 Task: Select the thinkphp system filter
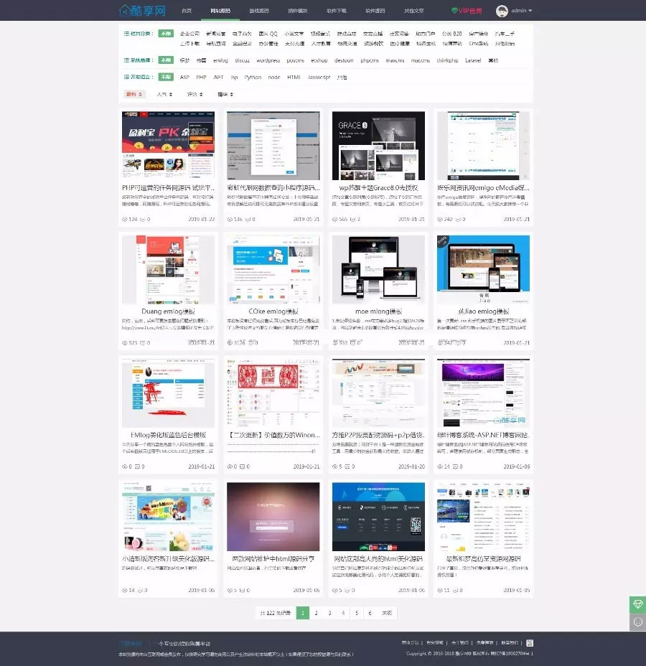pos(448,60)
